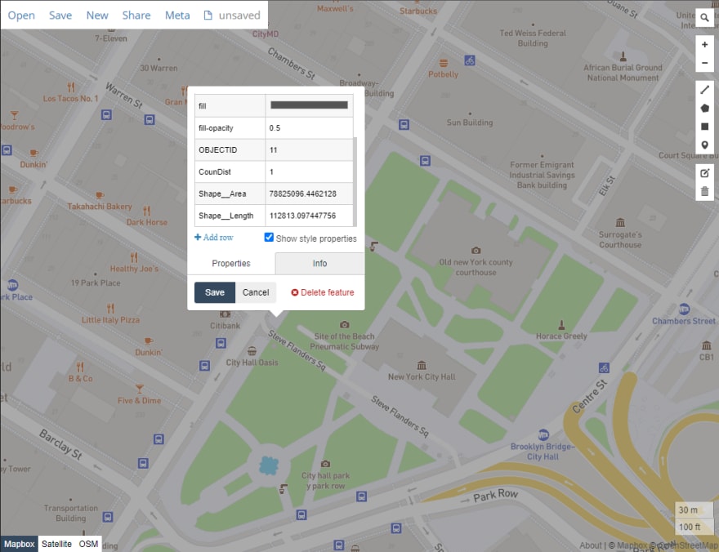Image resolution: width=719 pixels, height=552 pixels.
Task: Select the draw polygon tool
Action: 704,108
